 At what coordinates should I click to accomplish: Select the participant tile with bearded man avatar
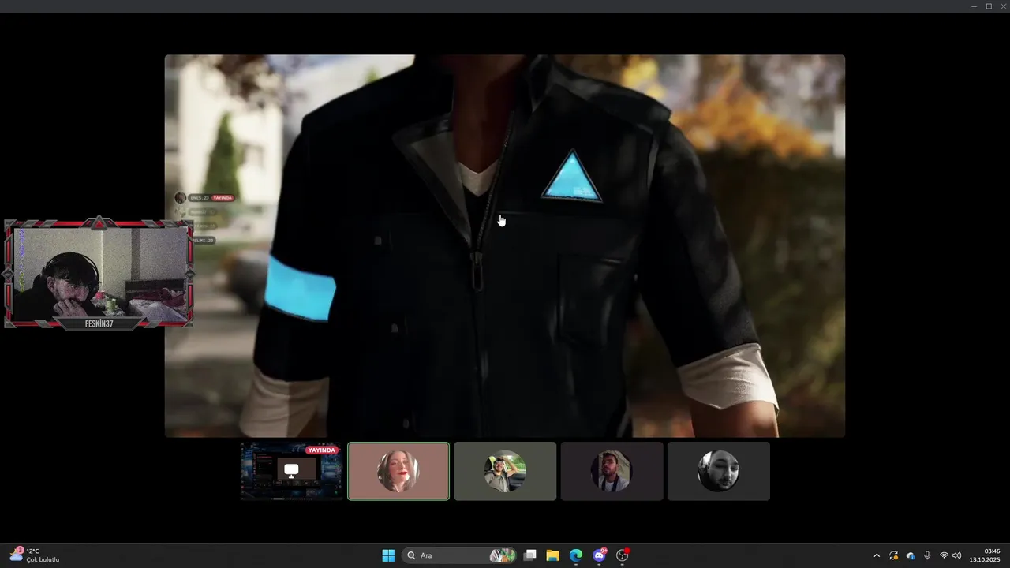[x=612, y=471]
